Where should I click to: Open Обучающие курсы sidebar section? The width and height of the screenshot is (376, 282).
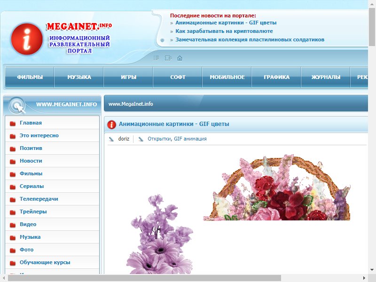45,263
